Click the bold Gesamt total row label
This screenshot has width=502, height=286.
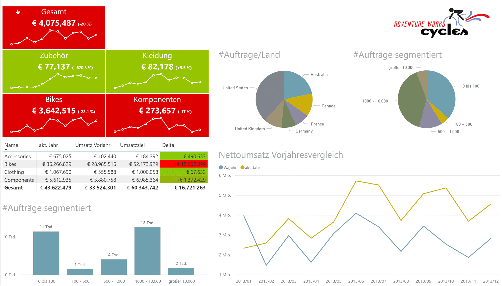point(14,188)
